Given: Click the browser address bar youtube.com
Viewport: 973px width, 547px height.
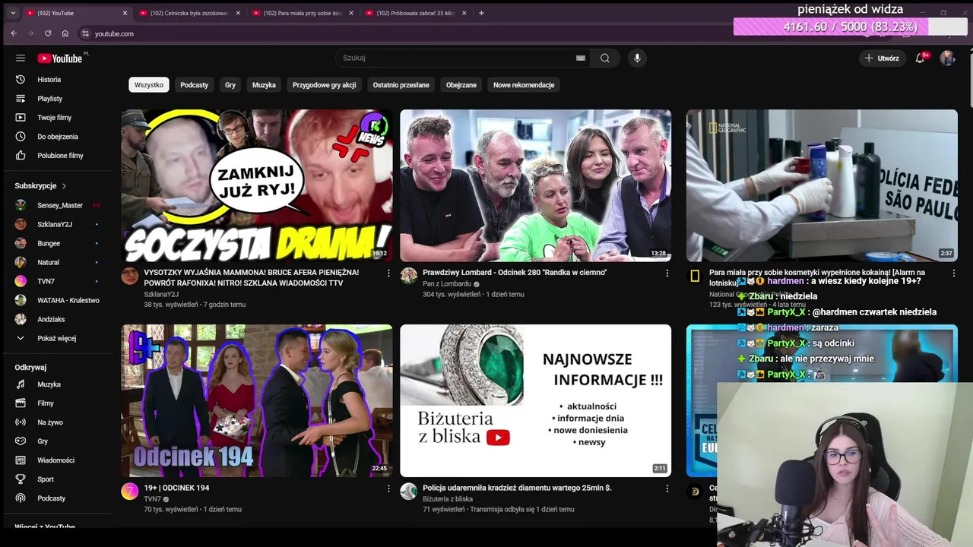Looking at the screenshot, I should click(x=114, y=33).
